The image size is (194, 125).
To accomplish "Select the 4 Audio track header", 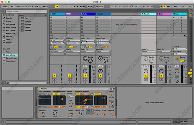I will pyautogui.click(x=103, y=14).
